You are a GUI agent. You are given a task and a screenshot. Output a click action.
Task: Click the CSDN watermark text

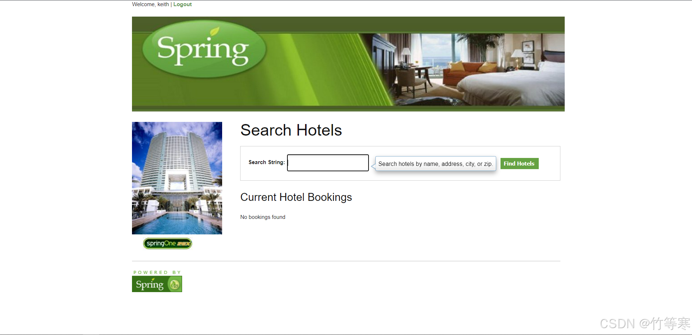click(x=645, y=323)
